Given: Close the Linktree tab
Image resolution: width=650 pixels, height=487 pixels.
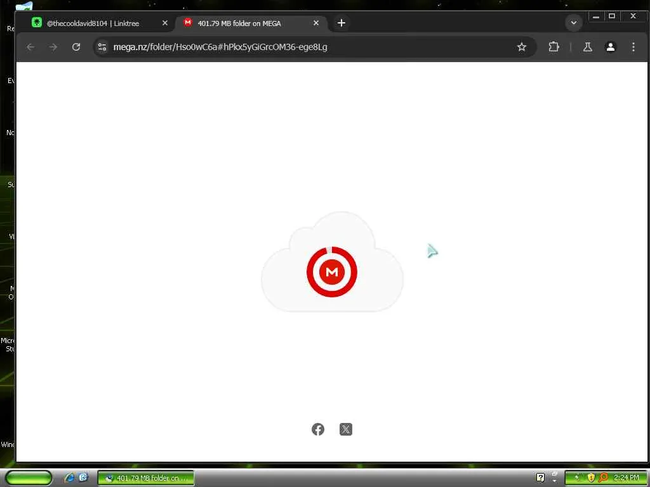Looking at the screenshot, I should 165,23.
